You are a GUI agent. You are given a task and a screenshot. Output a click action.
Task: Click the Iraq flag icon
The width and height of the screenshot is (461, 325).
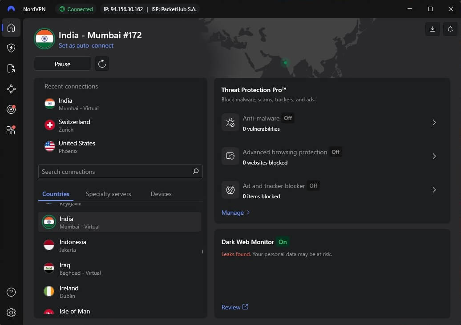[x=49, y=268]
